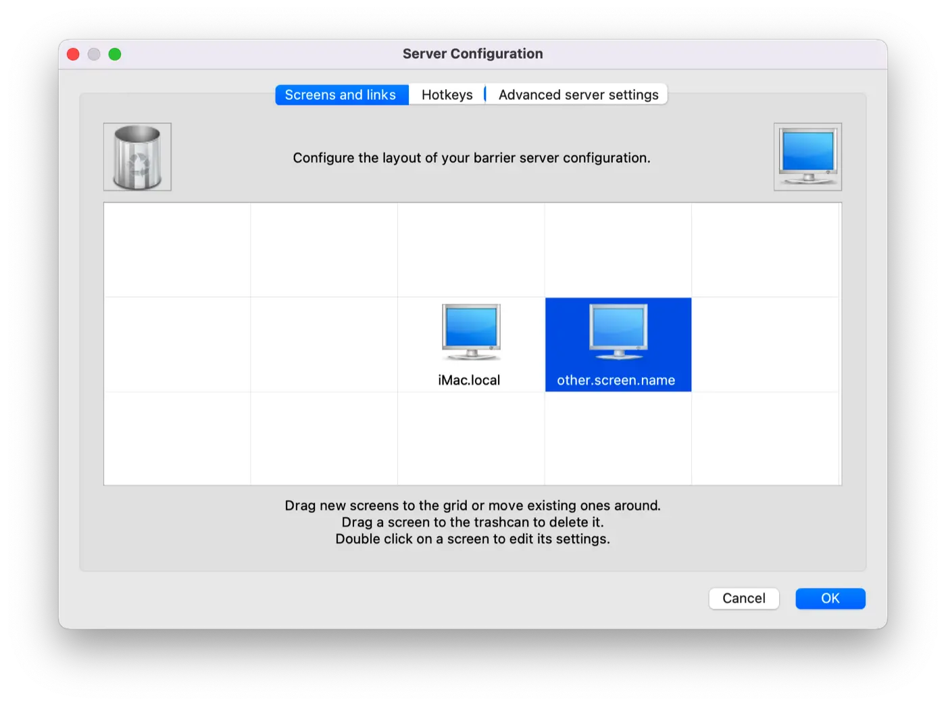This screenshot has width=946, height=706.
Task: Select the iMac.local screen
Action: pyautogui.click(x=471, y=344)
